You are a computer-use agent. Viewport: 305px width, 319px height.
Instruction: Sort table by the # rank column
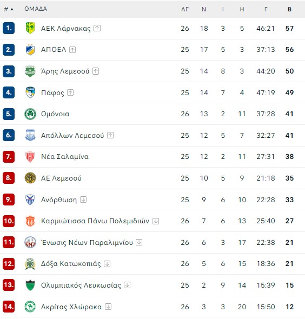pyautogui.click(x=9, y=9)
